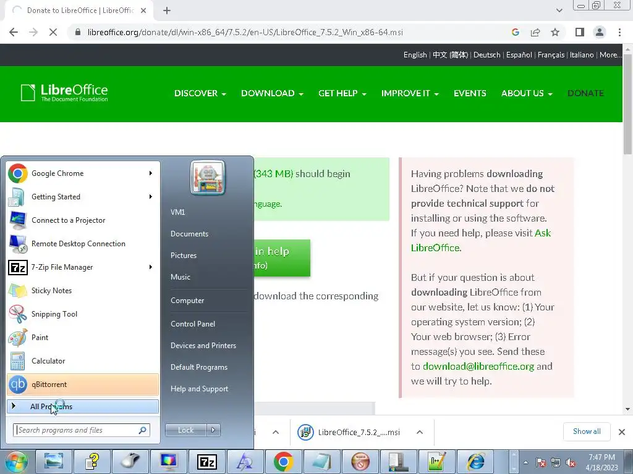Open Sticky Notes
Image resolution: width=633 pixels, height=474 pixels.
click(83, 291)
